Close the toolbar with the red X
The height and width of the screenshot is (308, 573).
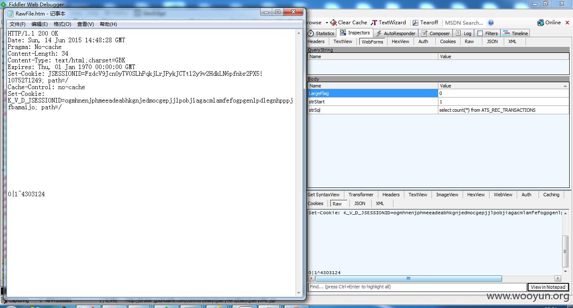(568, 23)
